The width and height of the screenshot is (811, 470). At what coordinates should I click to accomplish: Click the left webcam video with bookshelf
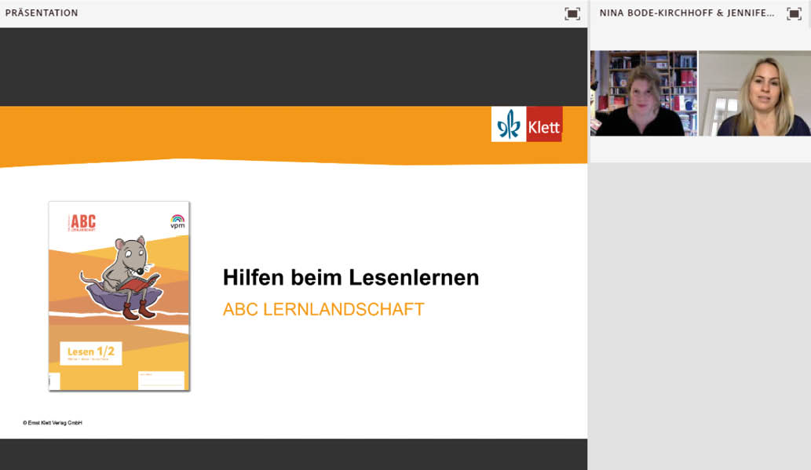[x=644, y=93]
